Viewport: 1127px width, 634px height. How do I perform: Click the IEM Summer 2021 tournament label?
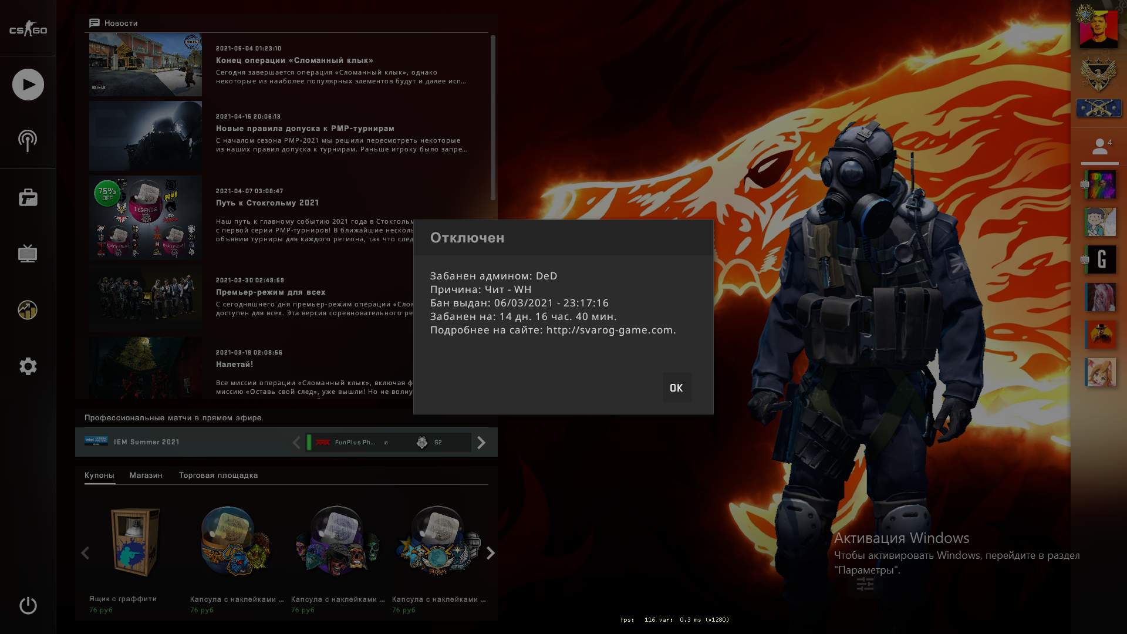[147, 442]
